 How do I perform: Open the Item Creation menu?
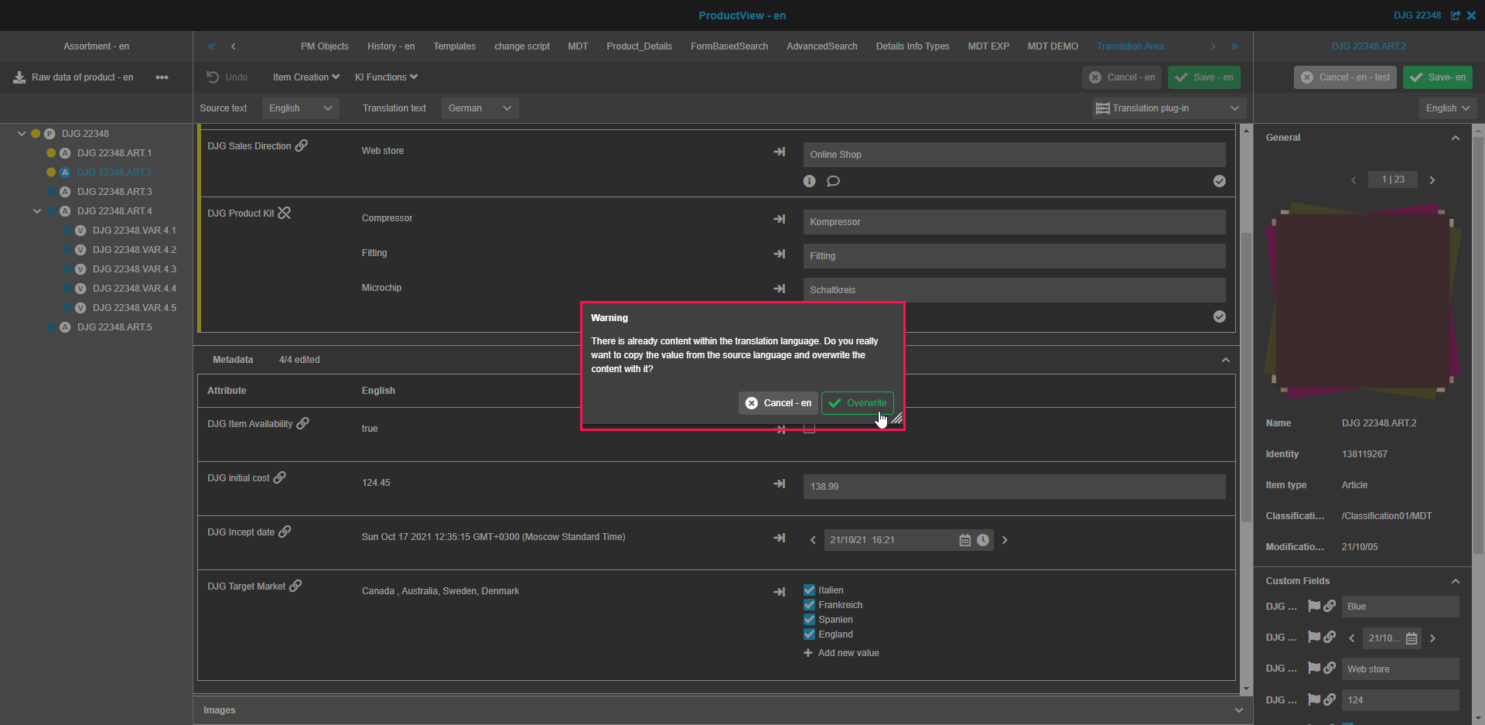click(306, 77)
